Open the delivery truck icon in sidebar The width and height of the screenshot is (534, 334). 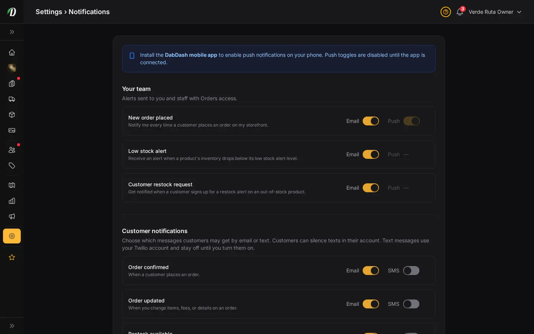(x=12, y=99)
